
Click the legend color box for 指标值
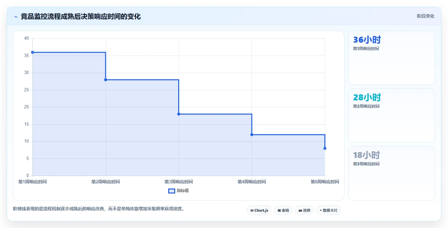172,191
